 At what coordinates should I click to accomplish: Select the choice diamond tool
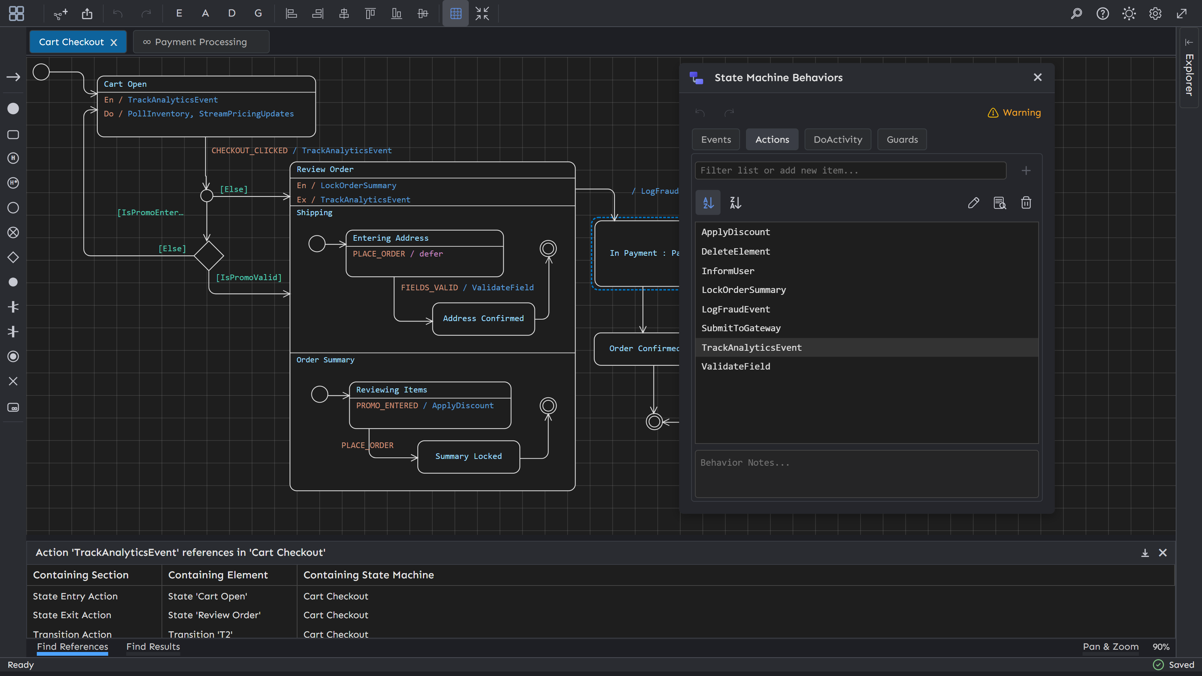[x=13, y=257]
